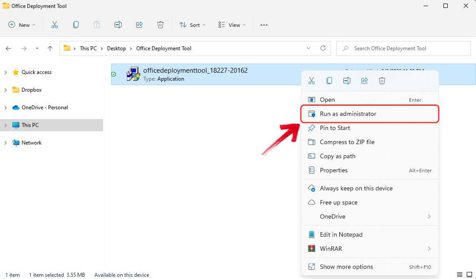Choose Compress to ZIP file
The image size is (476, 279).
[x=370, y=142]
